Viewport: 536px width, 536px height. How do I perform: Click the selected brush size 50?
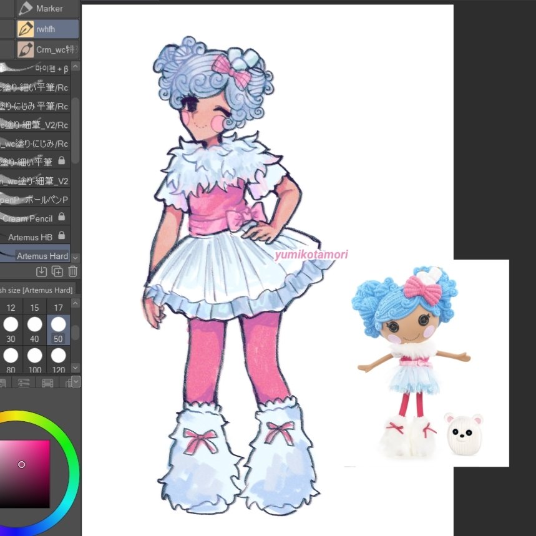(58, 330)
